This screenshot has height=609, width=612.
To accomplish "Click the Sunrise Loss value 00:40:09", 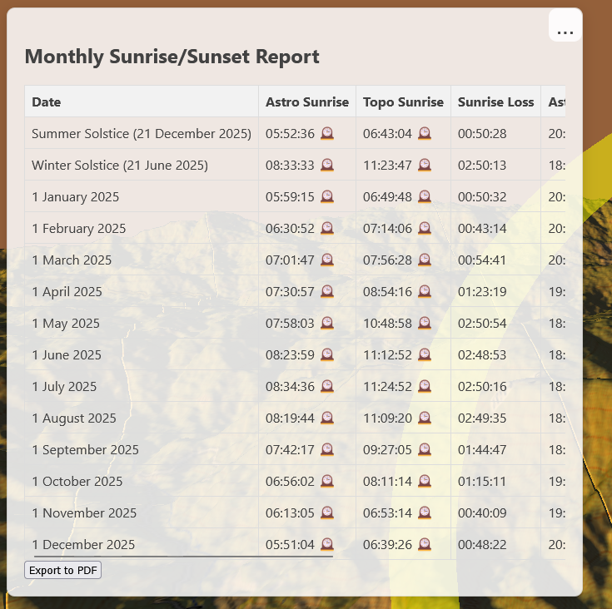I will (482, 512).
